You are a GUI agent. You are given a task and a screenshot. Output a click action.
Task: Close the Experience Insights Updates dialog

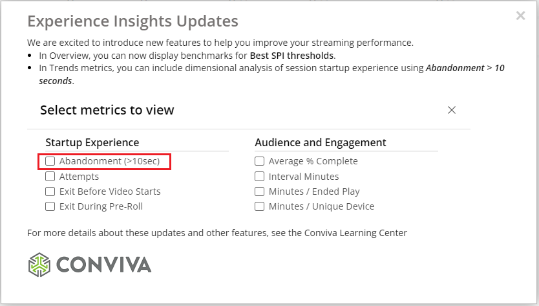click(520, 16)
